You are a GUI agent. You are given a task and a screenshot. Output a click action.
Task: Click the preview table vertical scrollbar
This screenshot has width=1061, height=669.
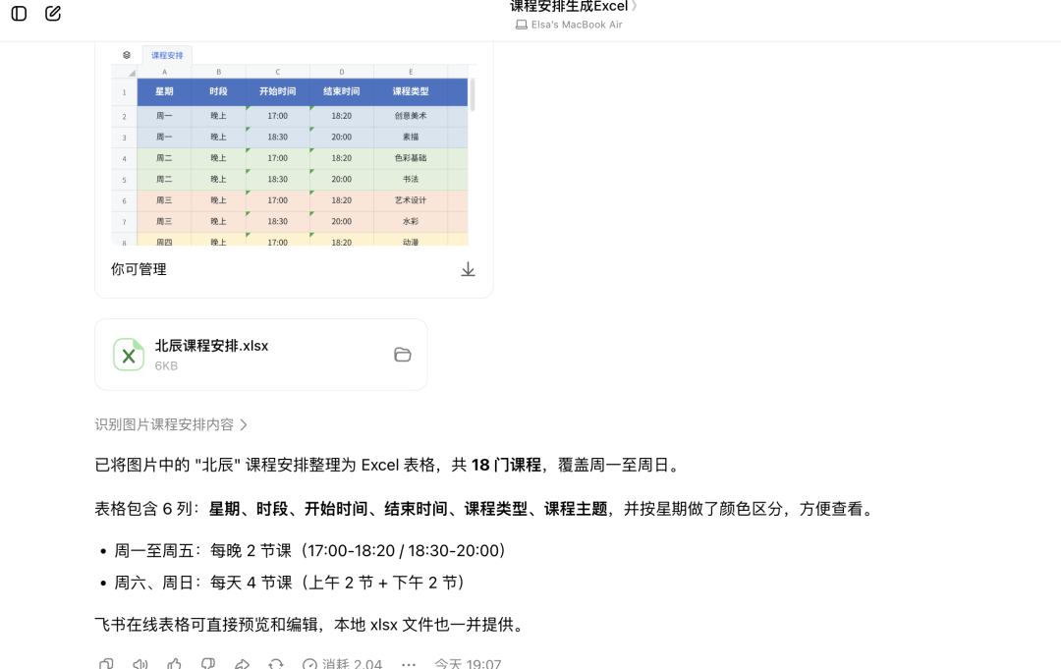point(473,94)
